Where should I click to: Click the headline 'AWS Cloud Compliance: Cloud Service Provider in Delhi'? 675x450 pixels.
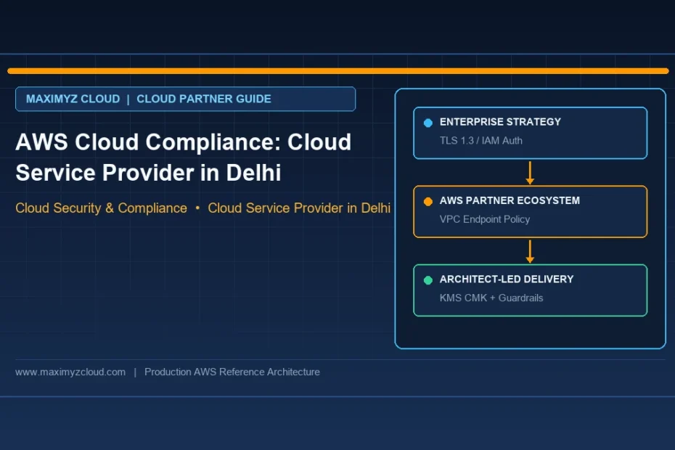[184, 157]
